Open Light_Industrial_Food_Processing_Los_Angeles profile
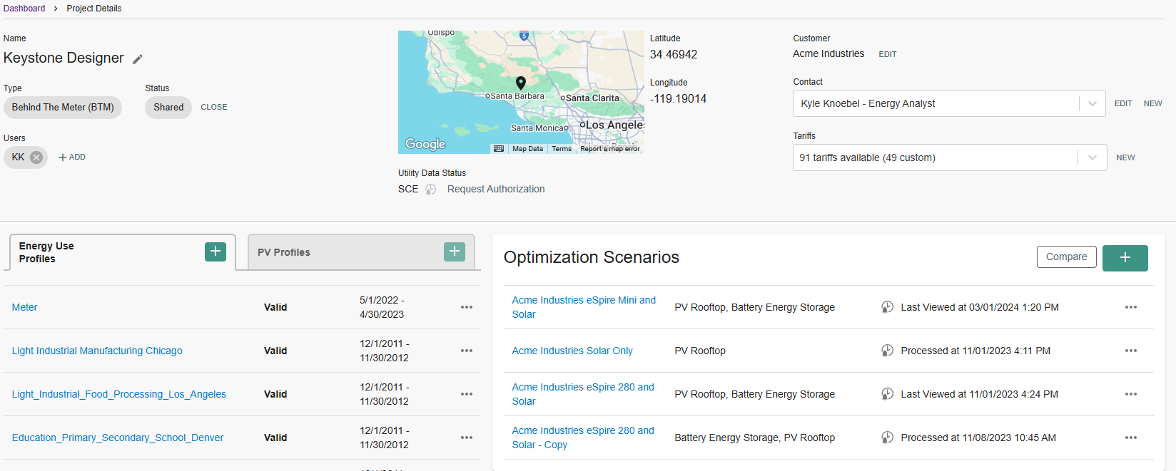Viewport: 1176px width, 471px height. click(119, 394)
